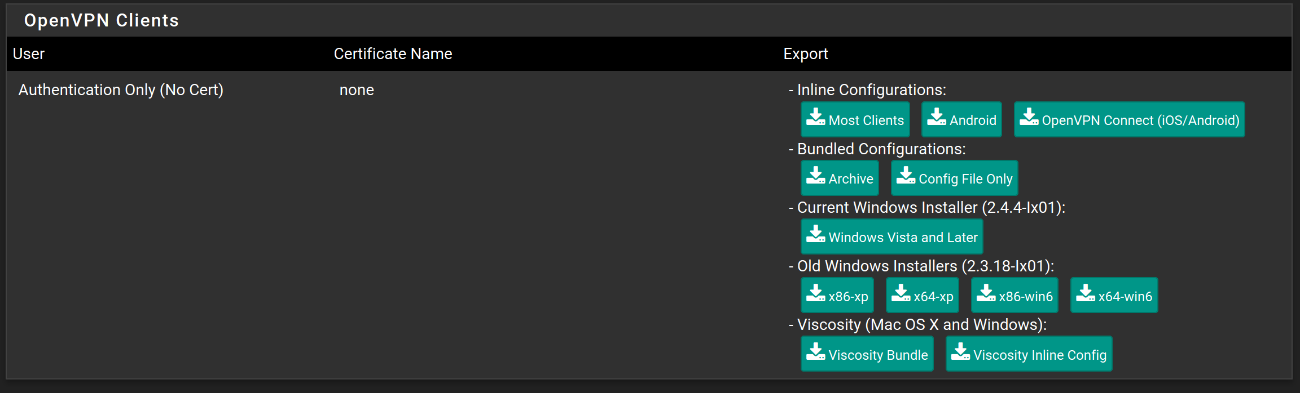Download OpenVPN Connect (iOS/Android) config

[x=1129, y=119]
